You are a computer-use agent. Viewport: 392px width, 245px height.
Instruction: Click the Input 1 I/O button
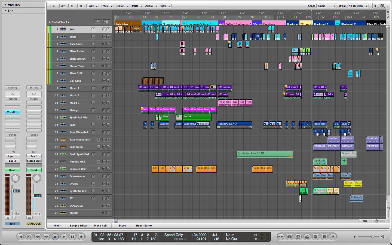[x=12, y=156]
